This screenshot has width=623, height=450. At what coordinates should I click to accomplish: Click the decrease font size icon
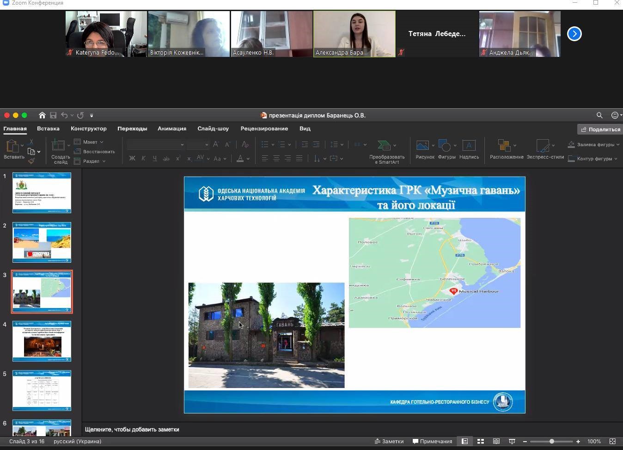[227, 144]
